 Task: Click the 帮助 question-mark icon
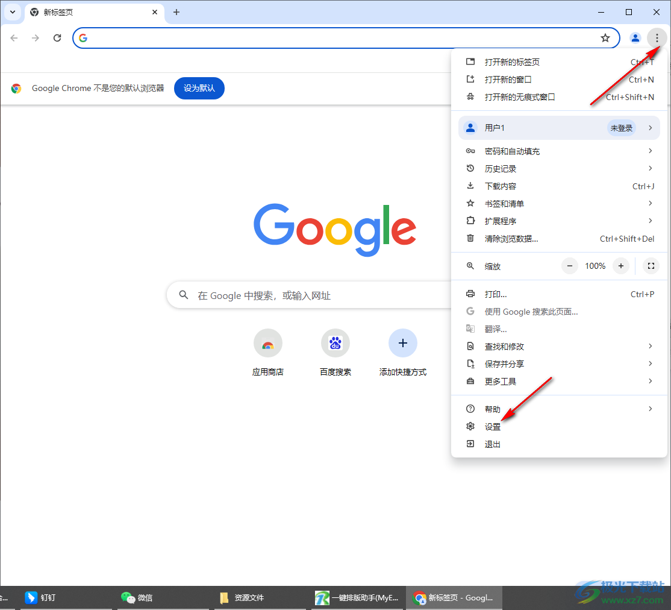click(x=470, y=409)
